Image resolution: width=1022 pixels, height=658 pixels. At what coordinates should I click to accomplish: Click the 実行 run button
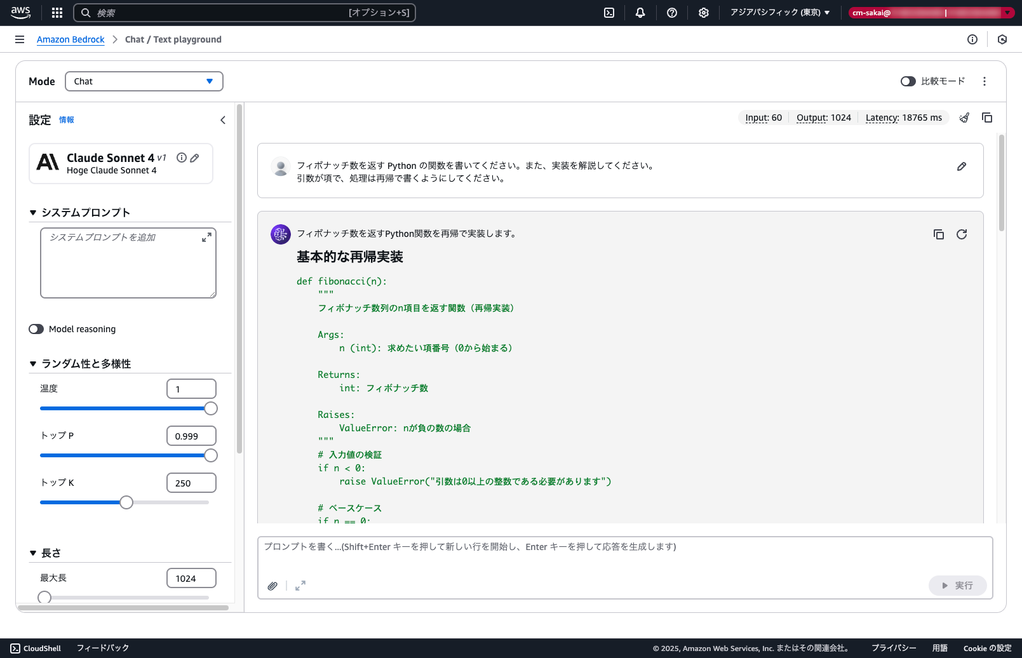click(958, 586)
